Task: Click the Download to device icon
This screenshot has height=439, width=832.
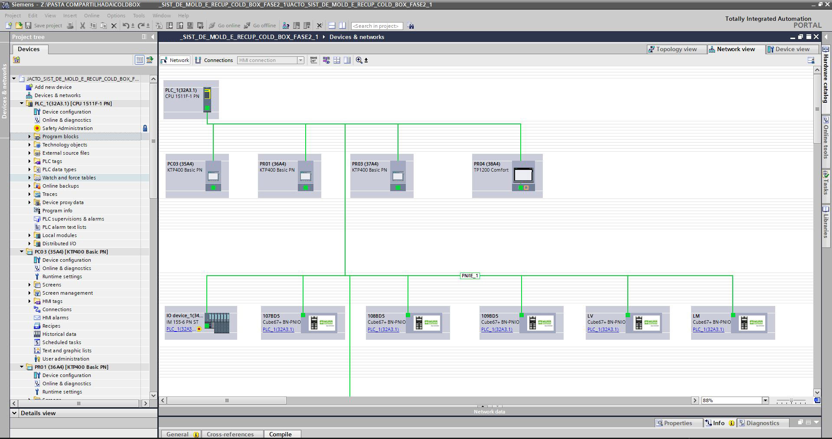Action: point(169,26)
